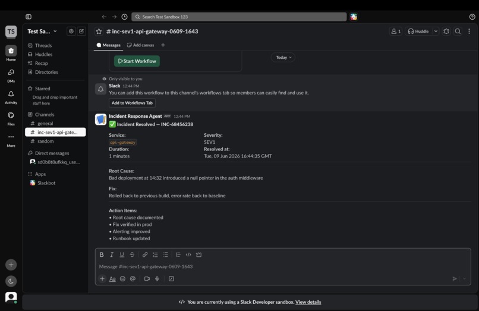Expand the Test Sa... workspace menu
Image resolution: width=479 pixels, height=311 pixels.
click(x=42, y=31)
